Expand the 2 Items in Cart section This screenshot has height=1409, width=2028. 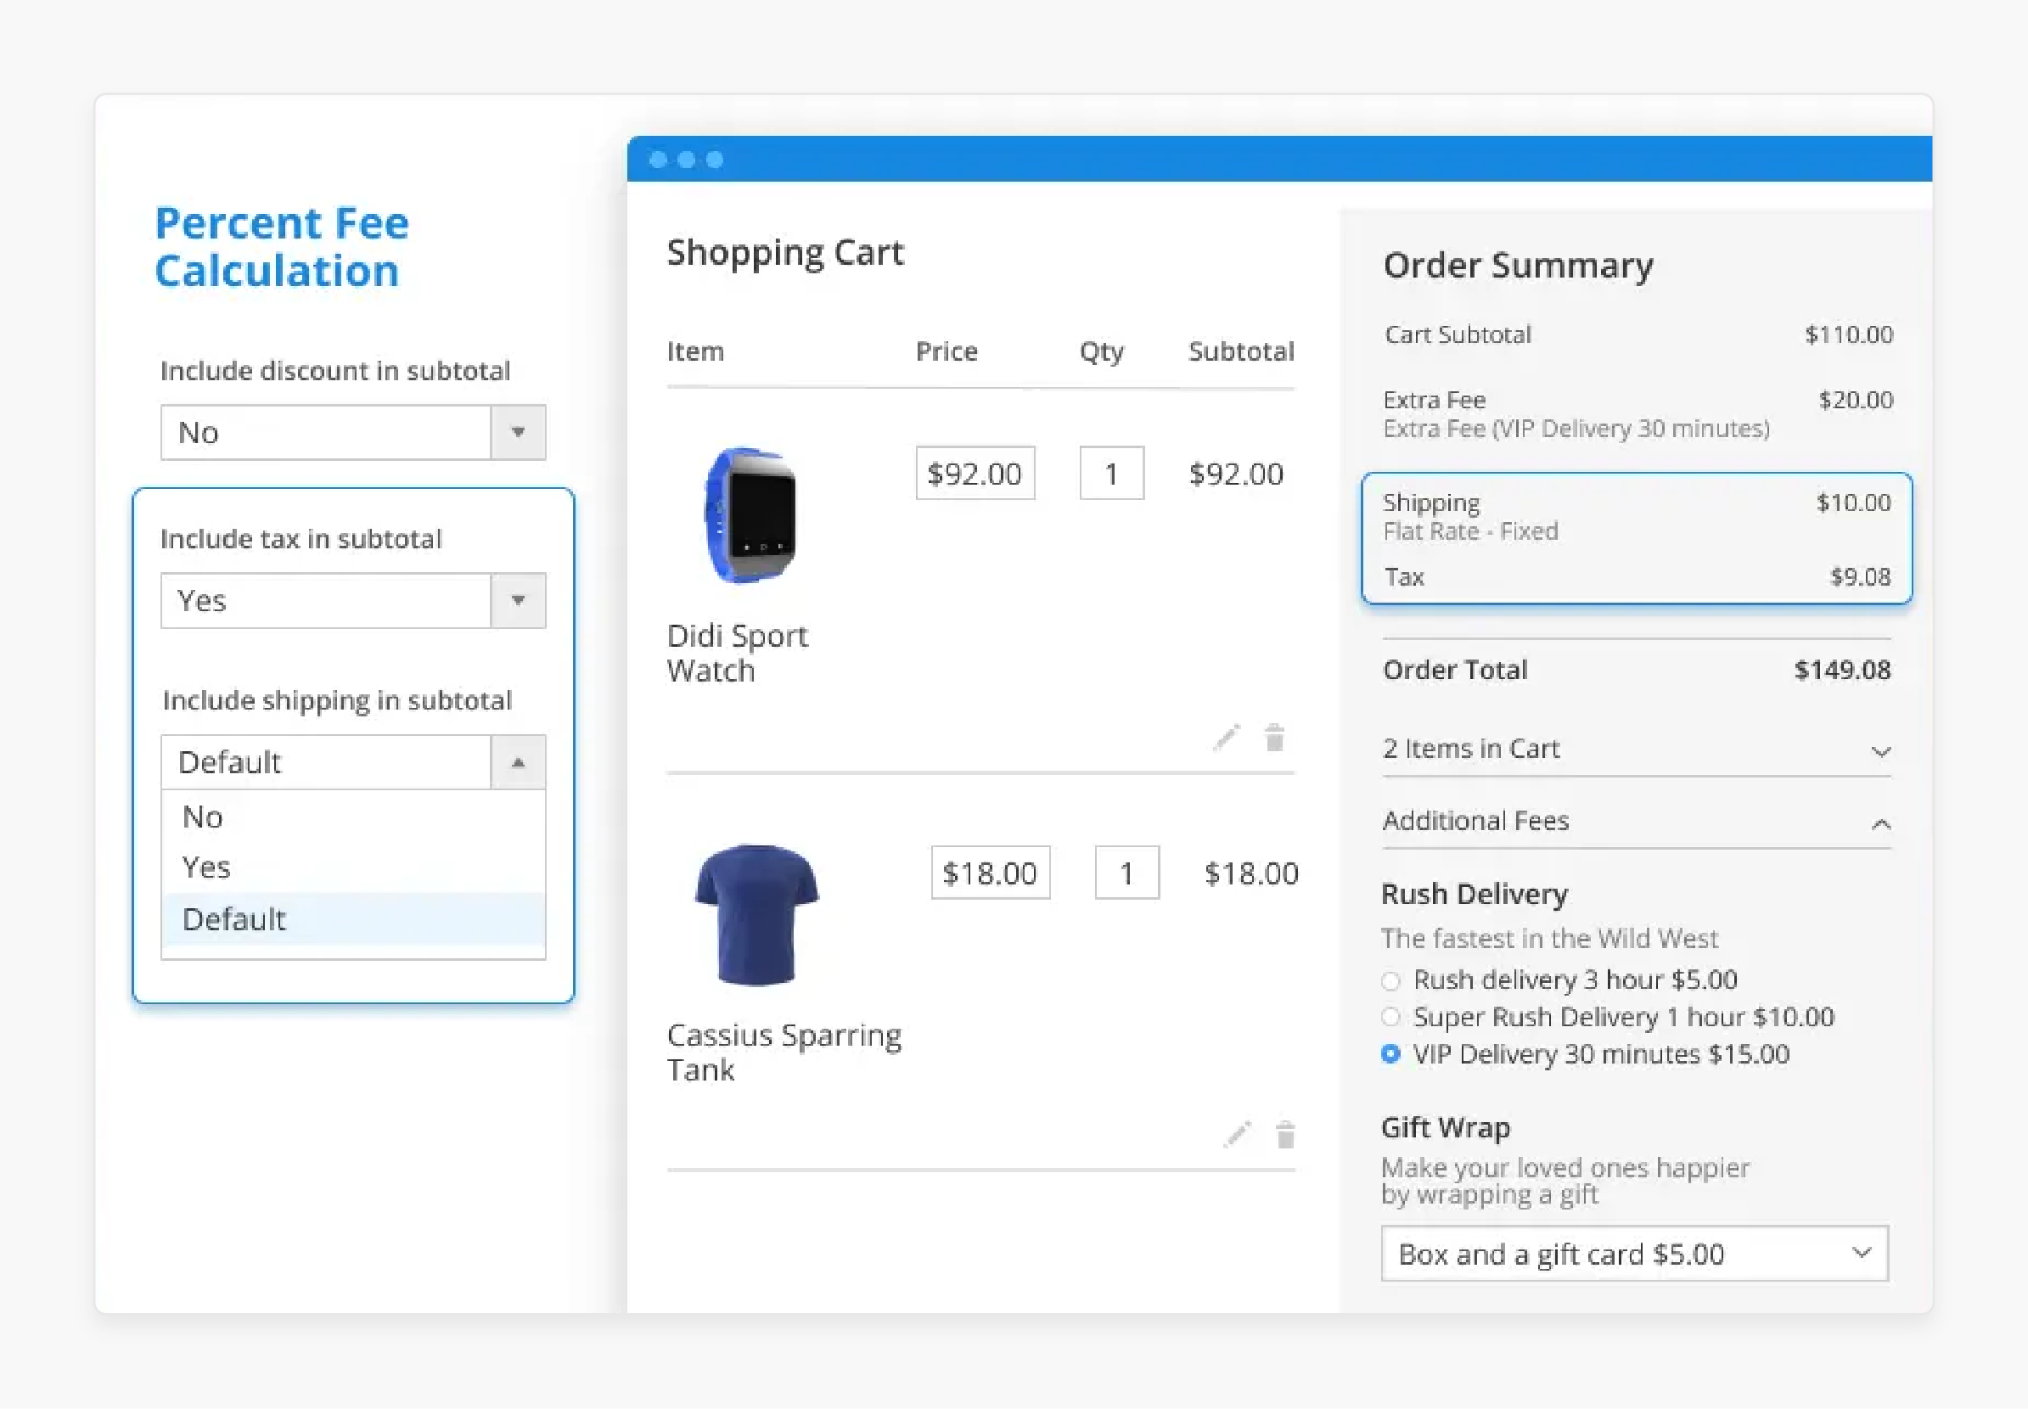tap(1637, 749)
